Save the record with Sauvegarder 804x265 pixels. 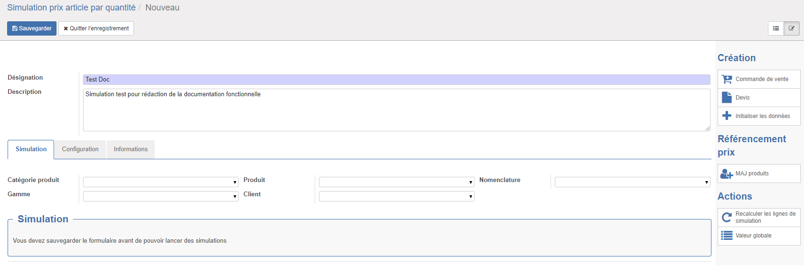[32, 28]
